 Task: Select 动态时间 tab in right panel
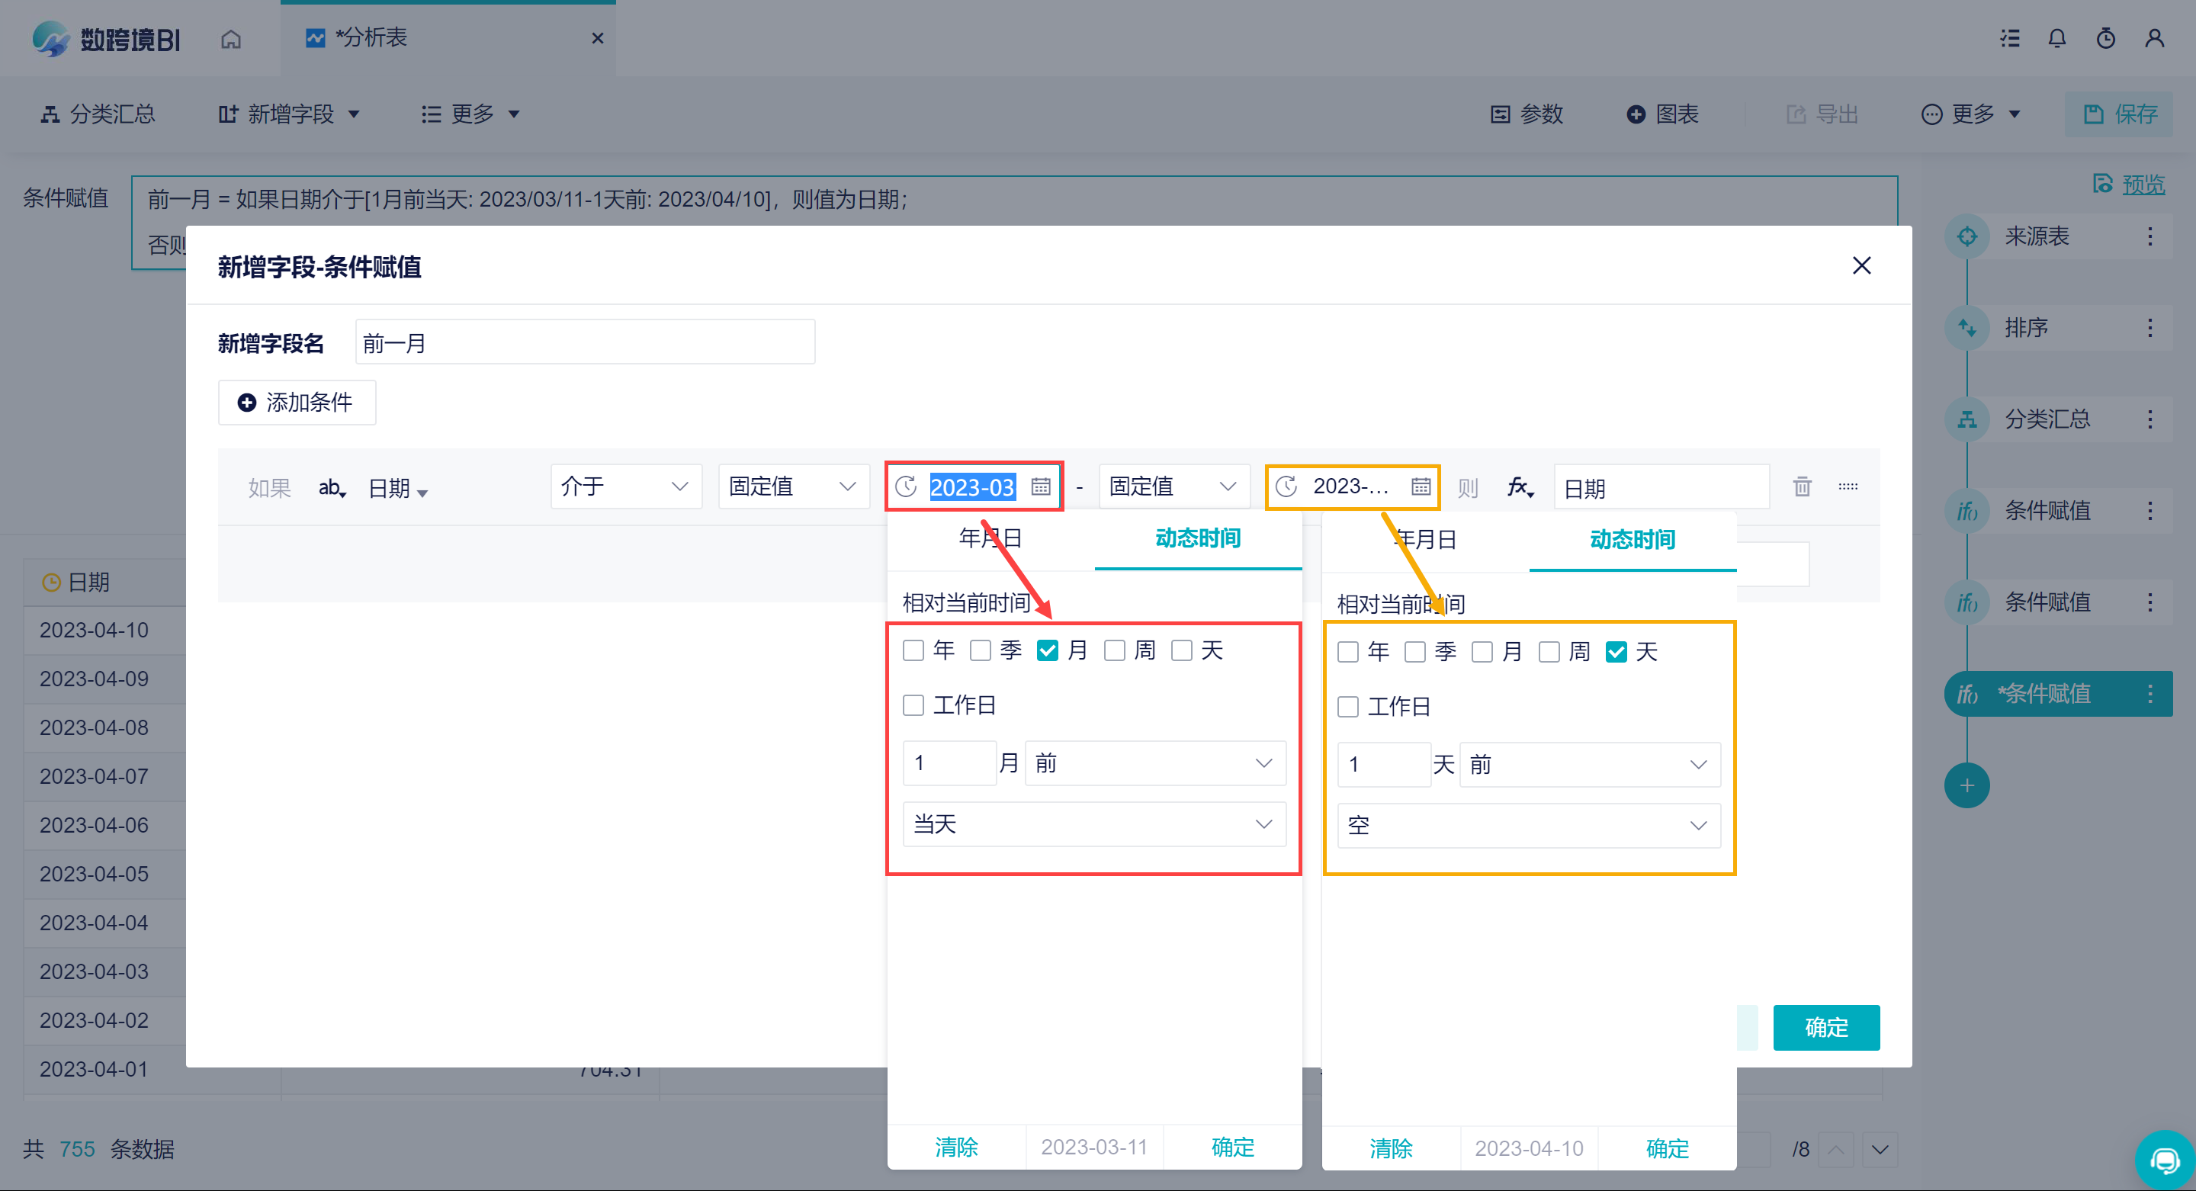(1632, 540)
